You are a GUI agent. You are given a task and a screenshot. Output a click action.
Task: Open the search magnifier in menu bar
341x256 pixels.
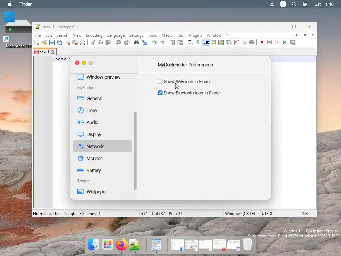pyautogui.click(x=294, y=4)
